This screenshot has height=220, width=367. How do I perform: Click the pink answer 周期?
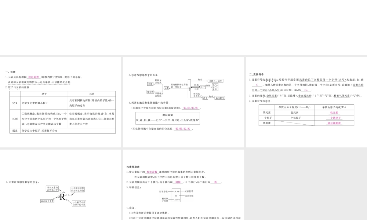pos(178,182)
